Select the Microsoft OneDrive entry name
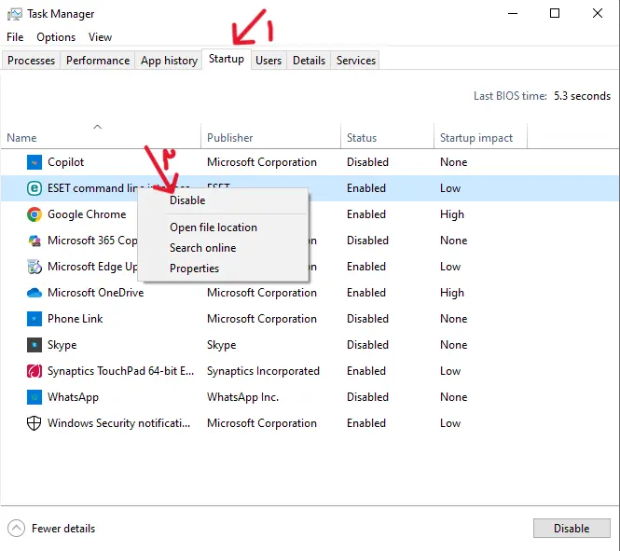The height and width of the screenshot is (551, 620). [95, 293]
